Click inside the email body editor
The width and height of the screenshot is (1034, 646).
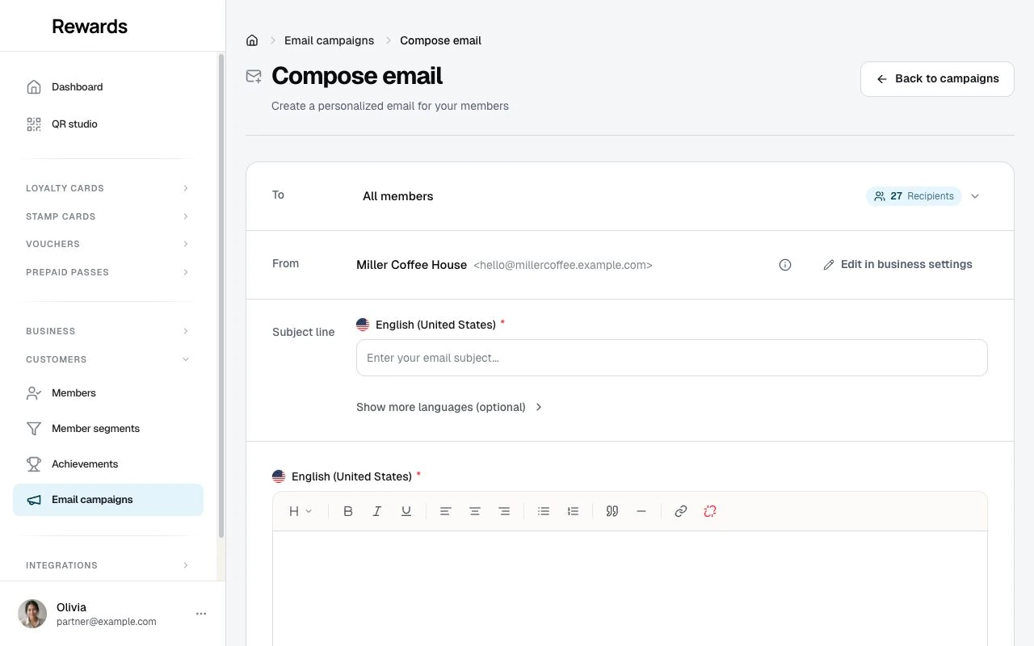pyautogui.click(x=630, y=588)
